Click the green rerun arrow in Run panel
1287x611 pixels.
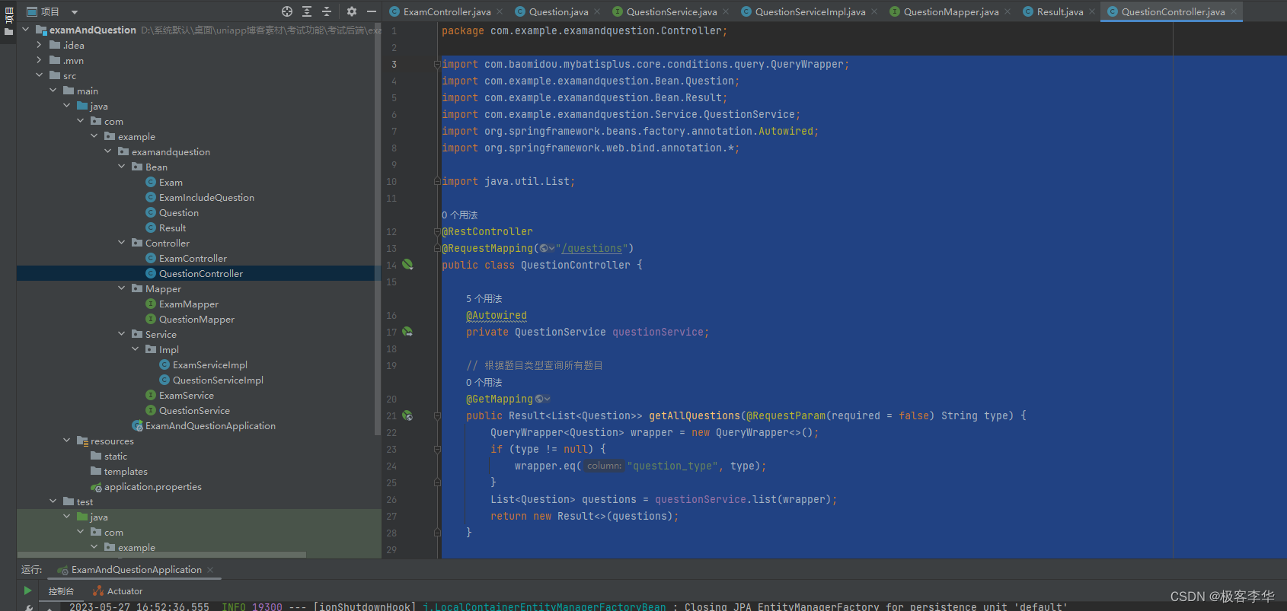point(27,590)
